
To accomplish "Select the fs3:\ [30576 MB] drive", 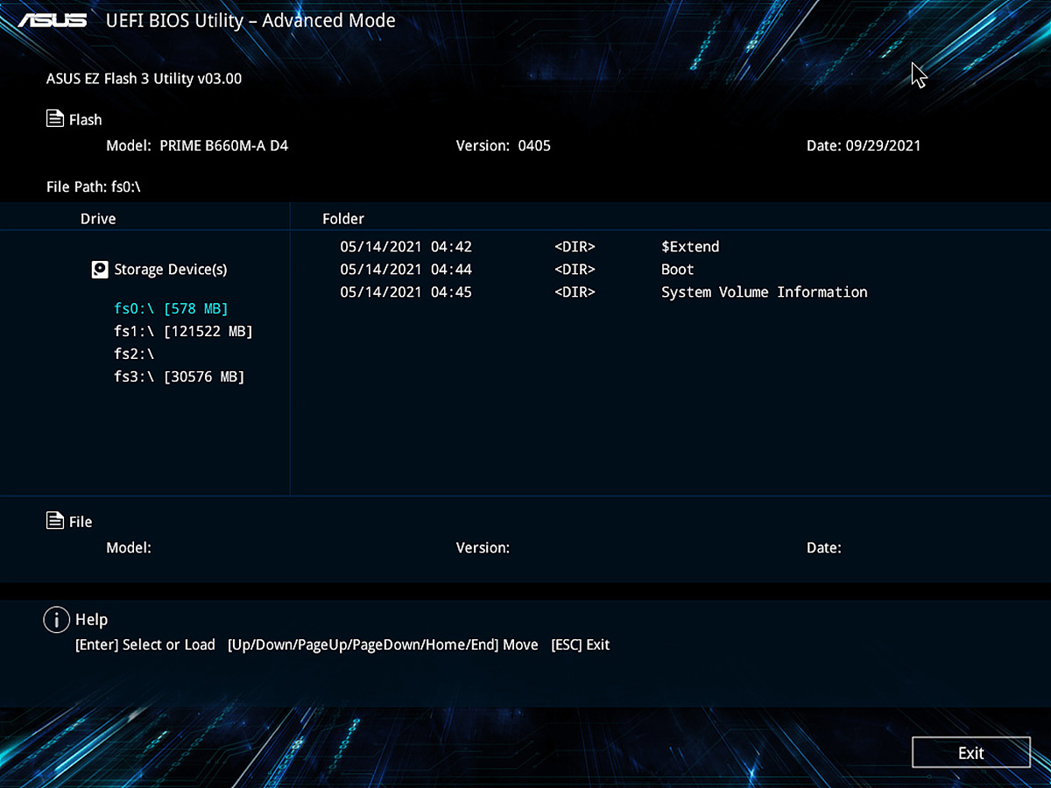I will point(179,376).
